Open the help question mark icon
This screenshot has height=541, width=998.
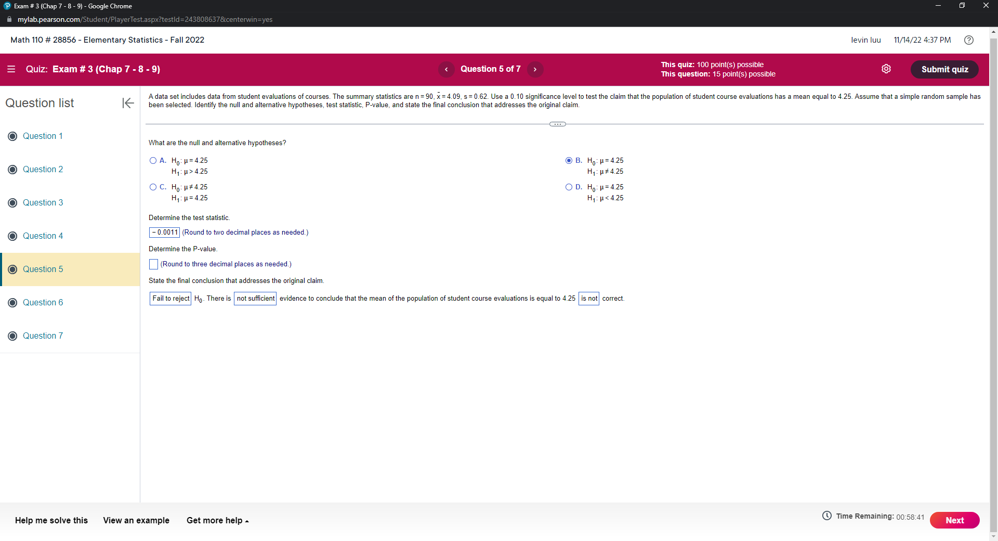(968, 40)
